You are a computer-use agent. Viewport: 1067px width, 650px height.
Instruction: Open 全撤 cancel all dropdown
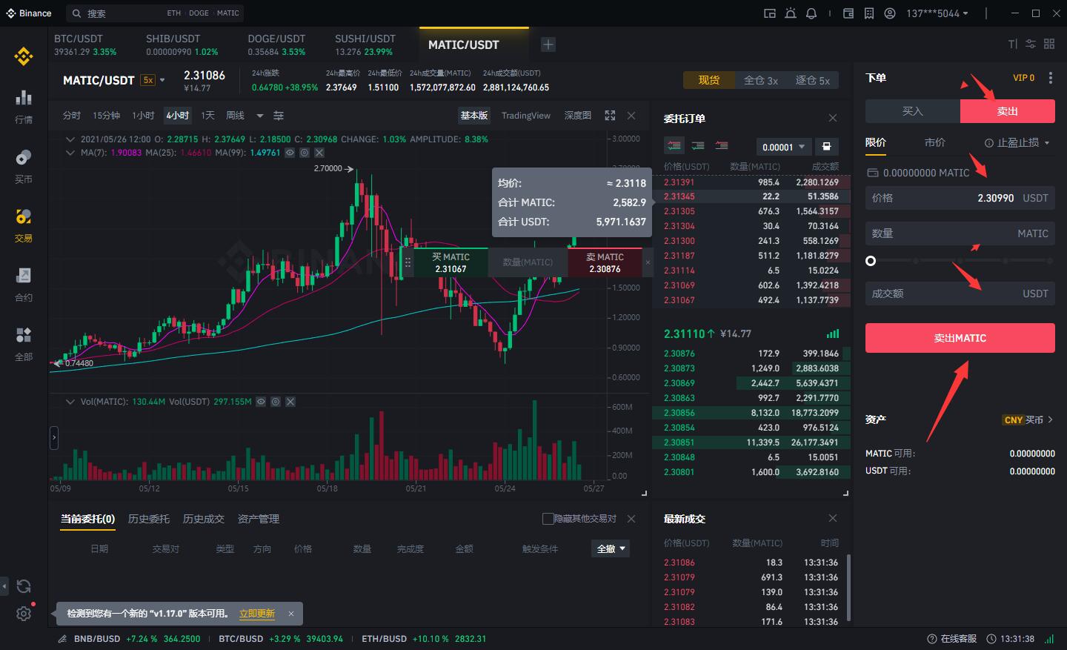click(x=612, y=549)
